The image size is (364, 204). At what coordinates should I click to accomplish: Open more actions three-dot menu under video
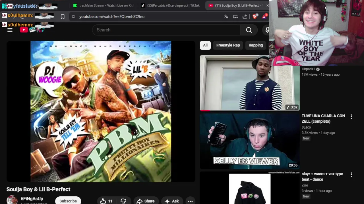(190, 201)
